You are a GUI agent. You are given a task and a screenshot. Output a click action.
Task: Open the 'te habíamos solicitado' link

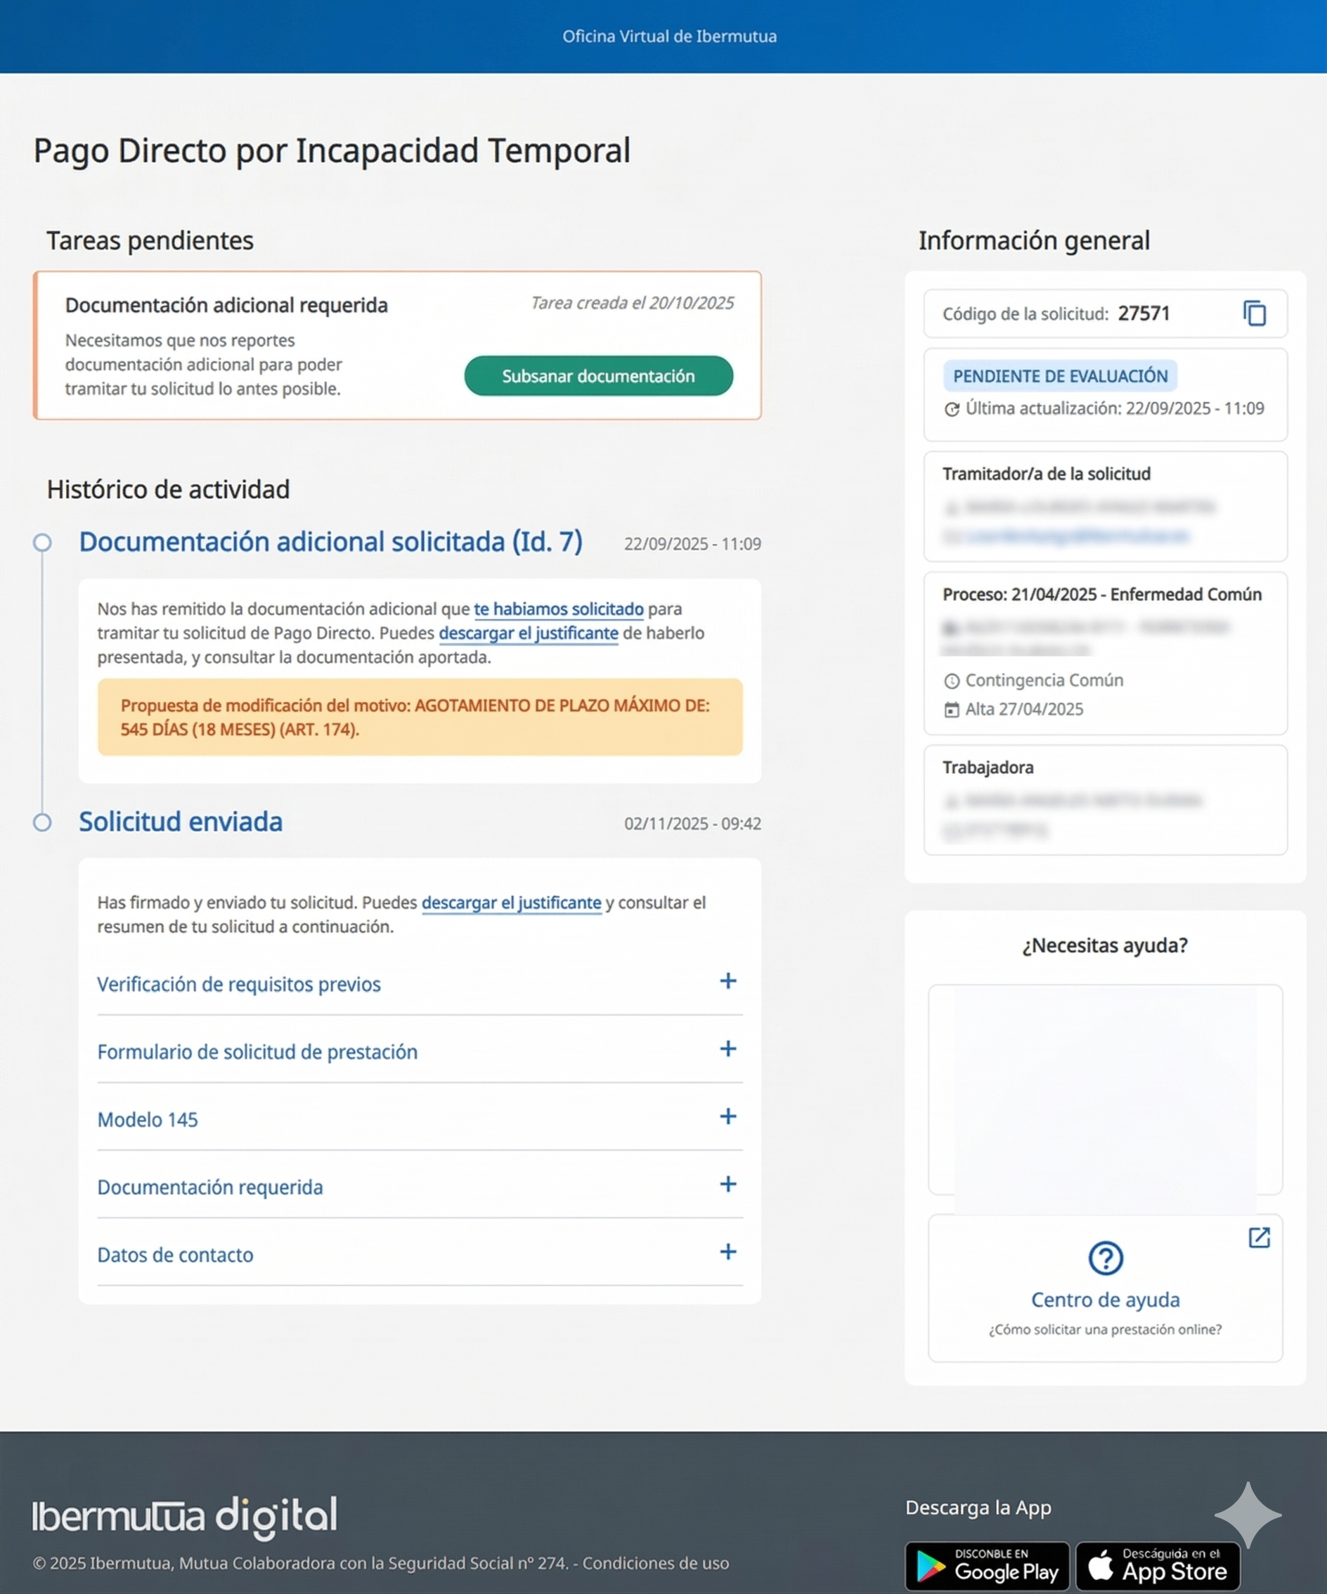pyautogui.click(x=559, y=609)
